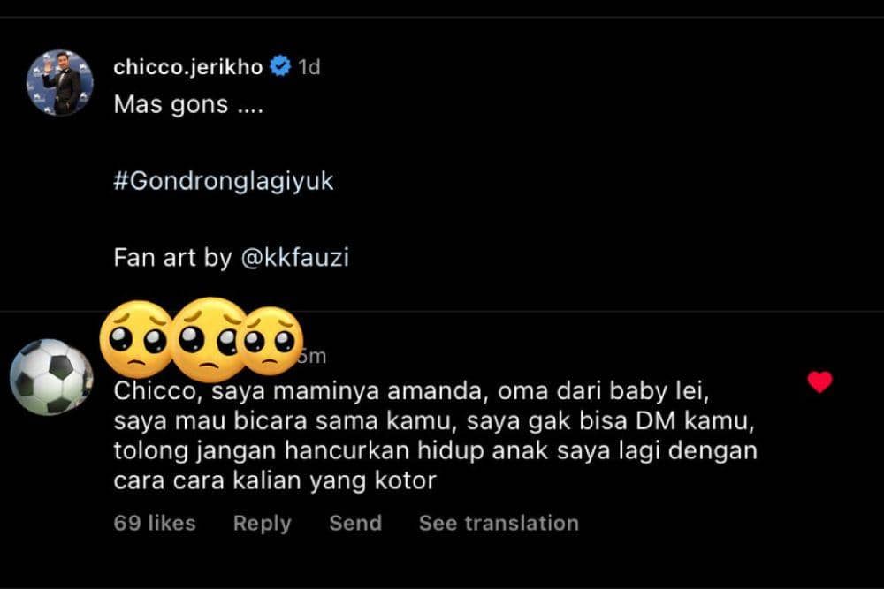This screenshot has width=884, height=589.
Task: Click the 1d post timestamp
Action: (x=309, y=67)
